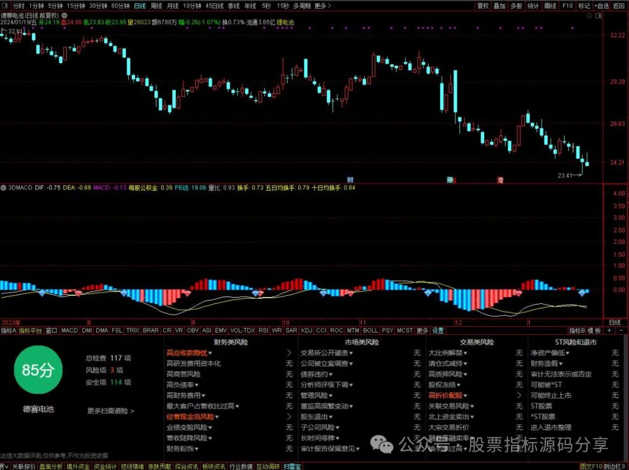The image size is (629, 470).
Task: Click 指标B tab
Action: tap(577, 330)
